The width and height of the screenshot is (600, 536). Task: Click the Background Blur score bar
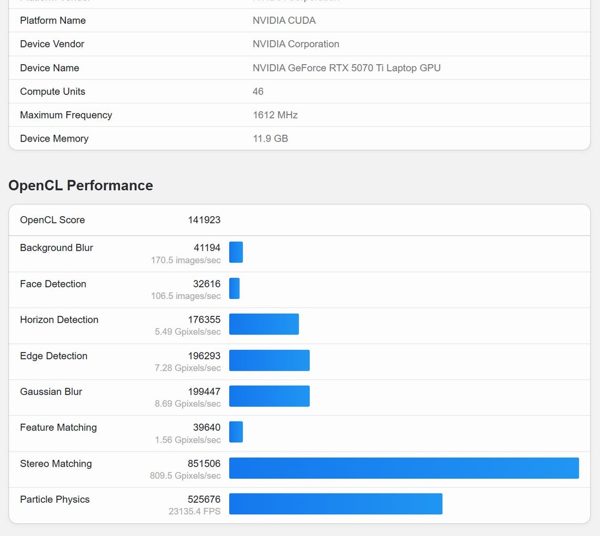click(236, 252)
